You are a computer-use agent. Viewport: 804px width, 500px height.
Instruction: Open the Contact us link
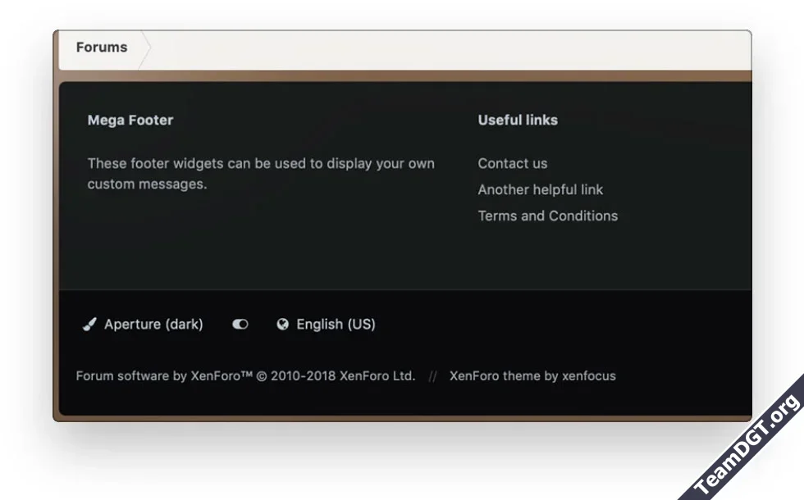coord(513,164)
